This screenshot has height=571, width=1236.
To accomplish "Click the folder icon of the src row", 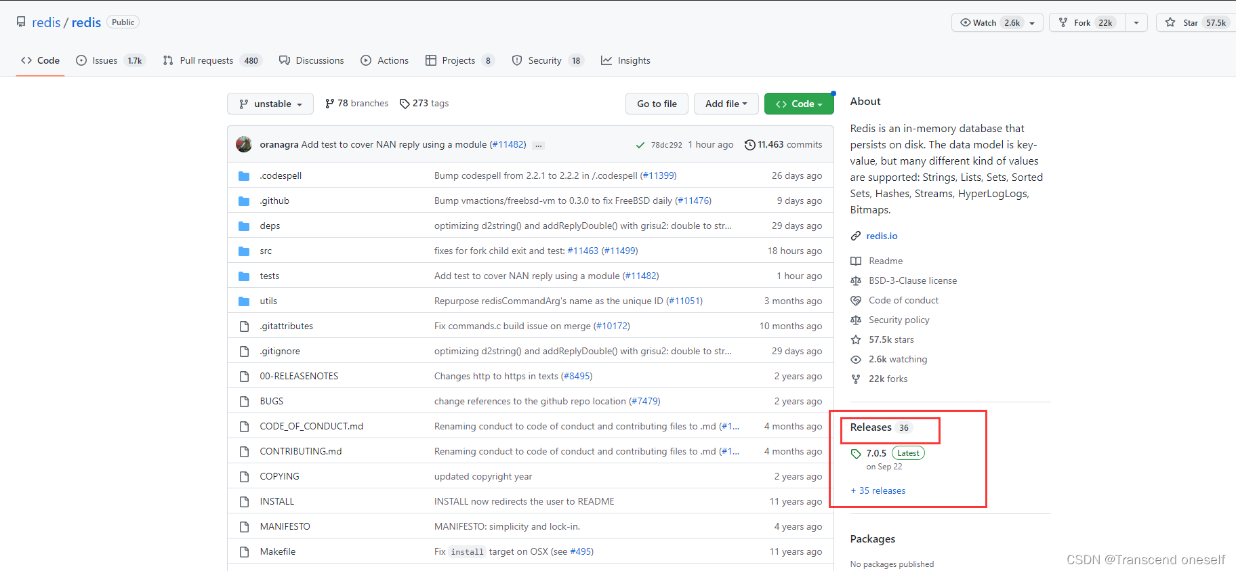I will click(244, 251).
